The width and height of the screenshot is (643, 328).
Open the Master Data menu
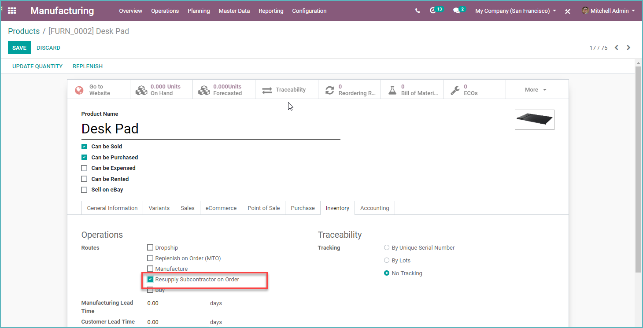pos(234,11)
